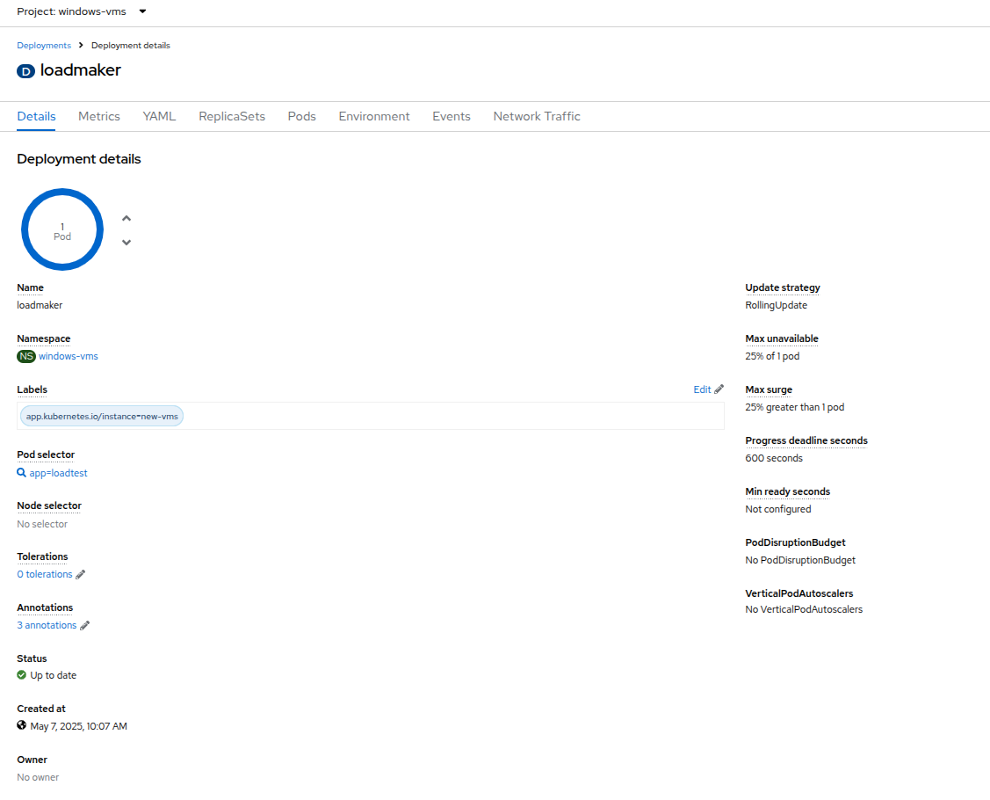Go to the ReplicaSets tab

coord(232,116)
